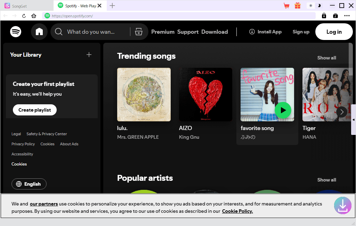Open the English language selector

click(x=29, y=184)
